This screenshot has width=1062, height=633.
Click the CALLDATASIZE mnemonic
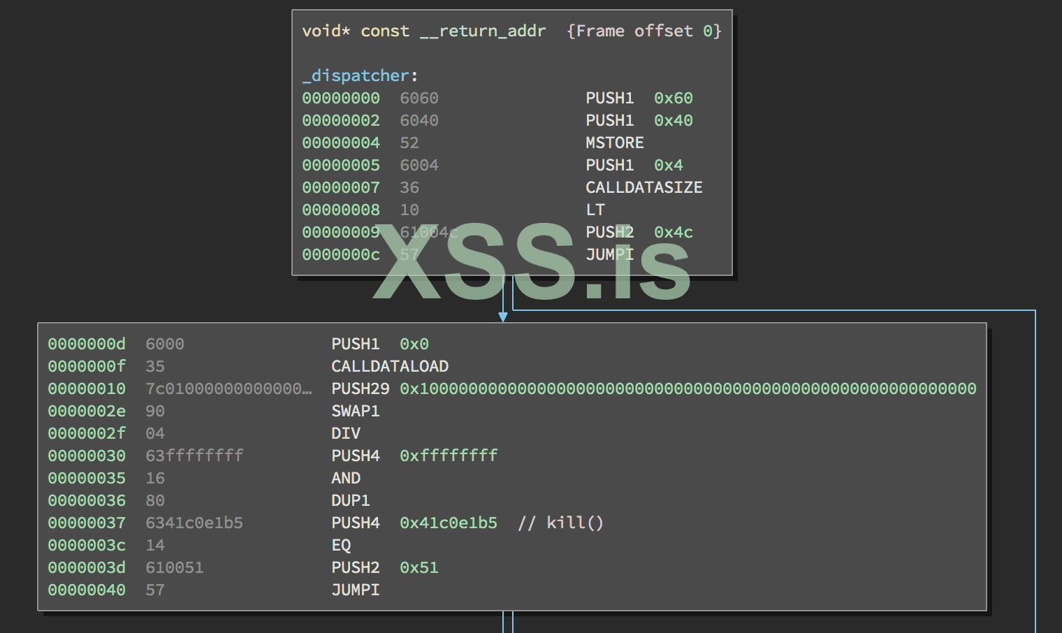click(x=644, y=187)
